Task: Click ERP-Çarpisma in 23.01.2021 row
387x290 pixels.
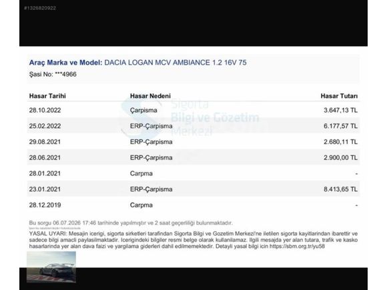Action: 151,189
